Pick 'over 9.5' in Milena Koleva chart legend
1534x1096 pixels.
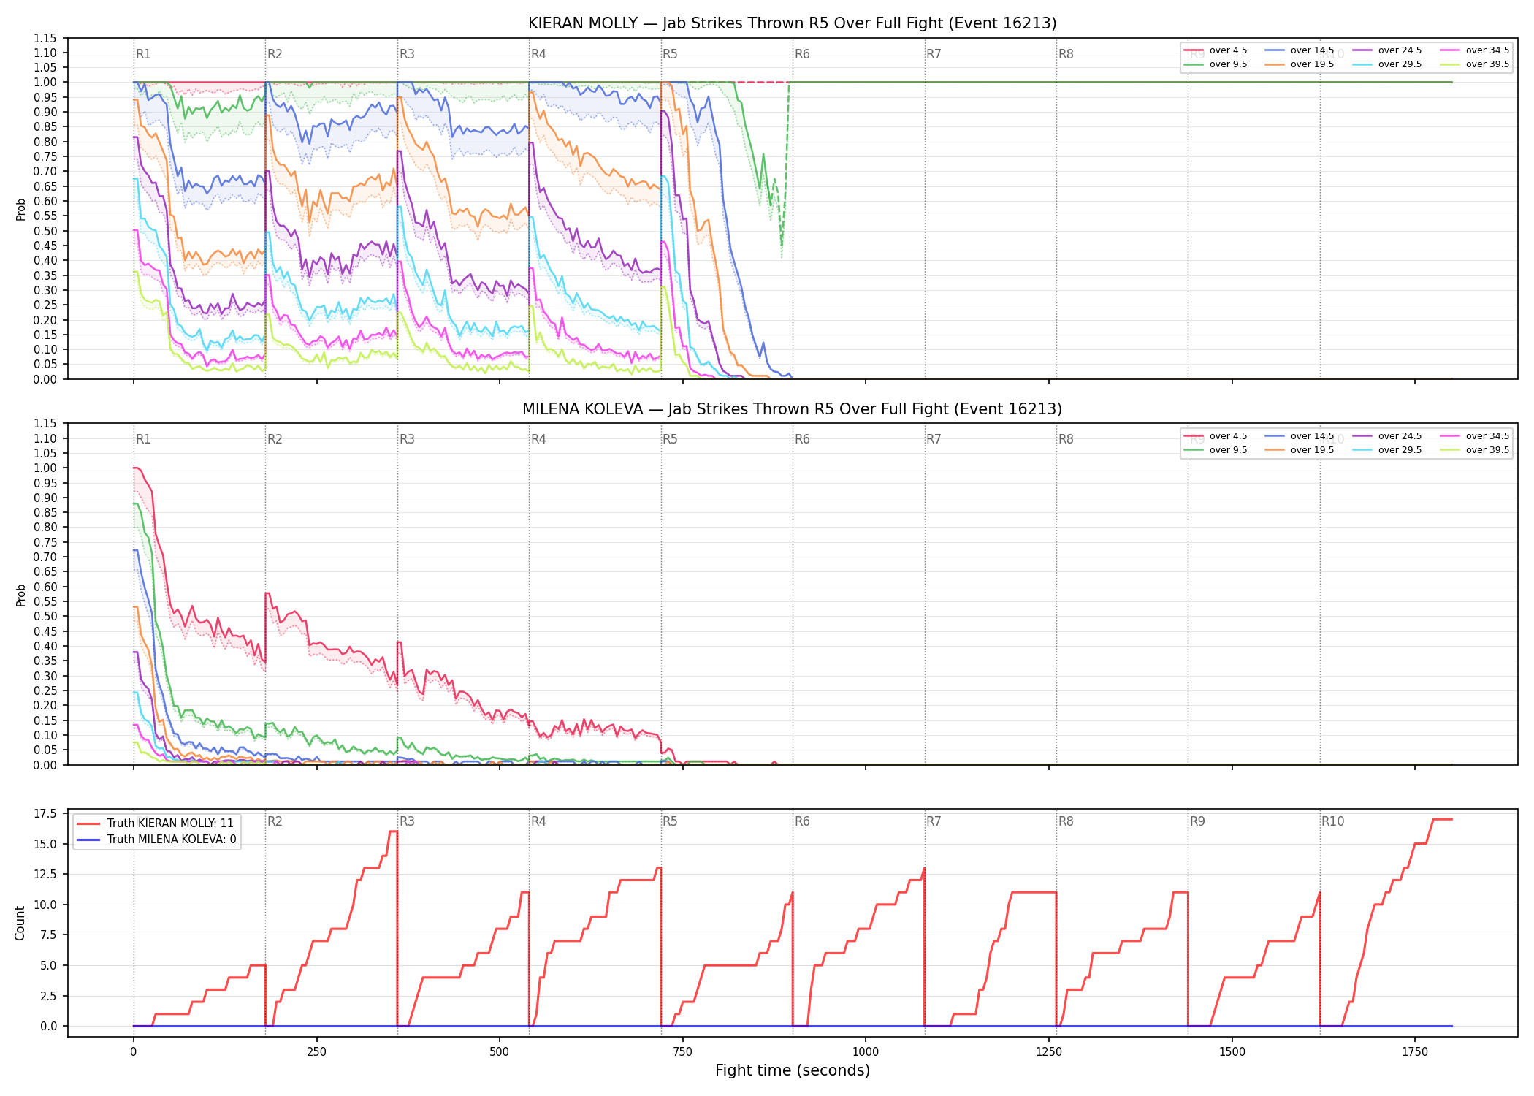[x=1216, y=450]
